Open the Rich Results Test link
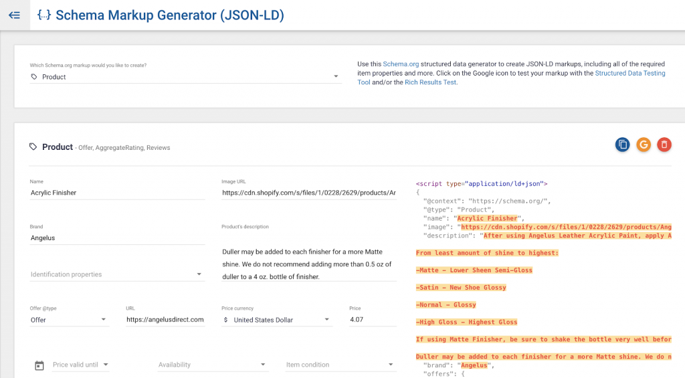The width and height of the screenshot is (685, 378). (430, 82)
